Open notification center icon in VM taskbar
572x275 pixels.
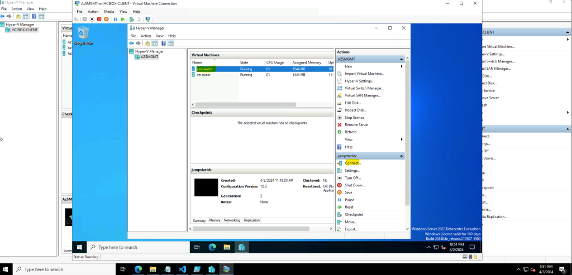[471, 247]
